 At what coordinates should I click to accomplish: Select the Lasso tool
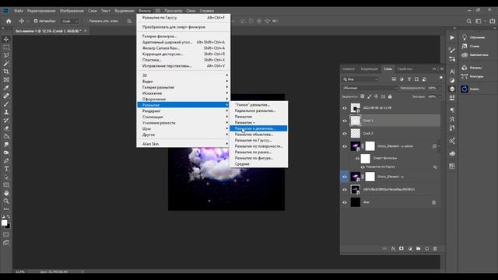pos(6,55)
